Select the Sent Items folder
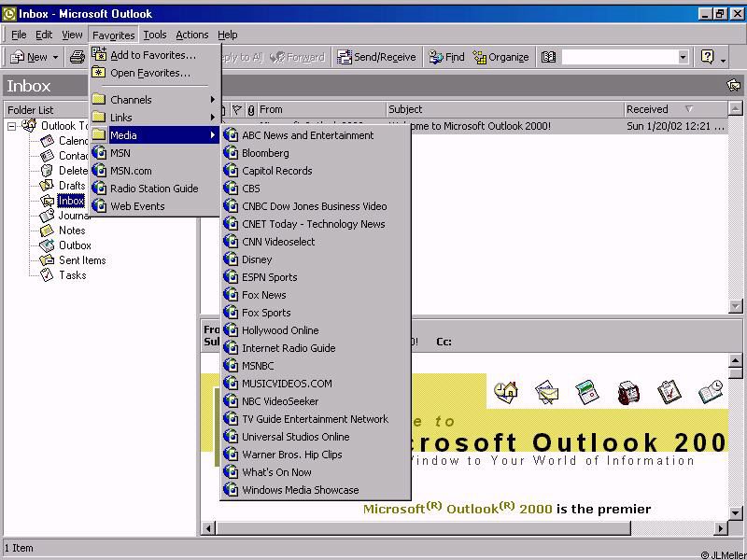The image size is (747, 560). [82, 260]
